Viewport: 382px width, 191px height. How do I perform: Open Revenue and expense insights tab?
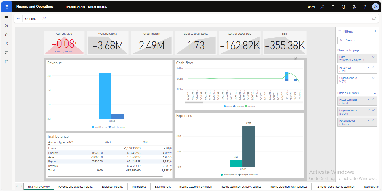(x=75, y=187)
